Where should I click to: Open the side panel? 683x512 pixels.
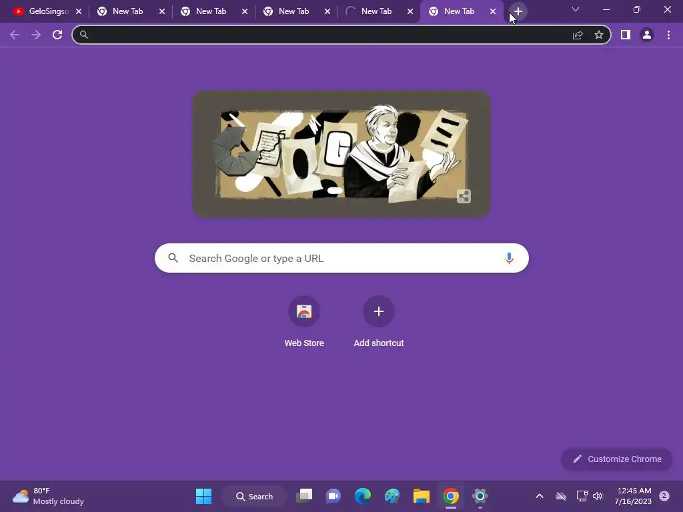pos(626,35)
